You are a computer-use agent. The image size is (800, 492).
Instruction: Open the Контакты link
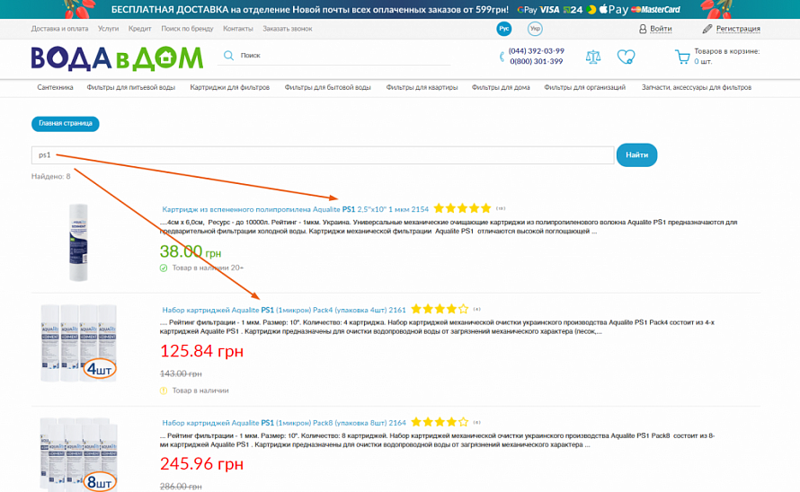point(238,29)
